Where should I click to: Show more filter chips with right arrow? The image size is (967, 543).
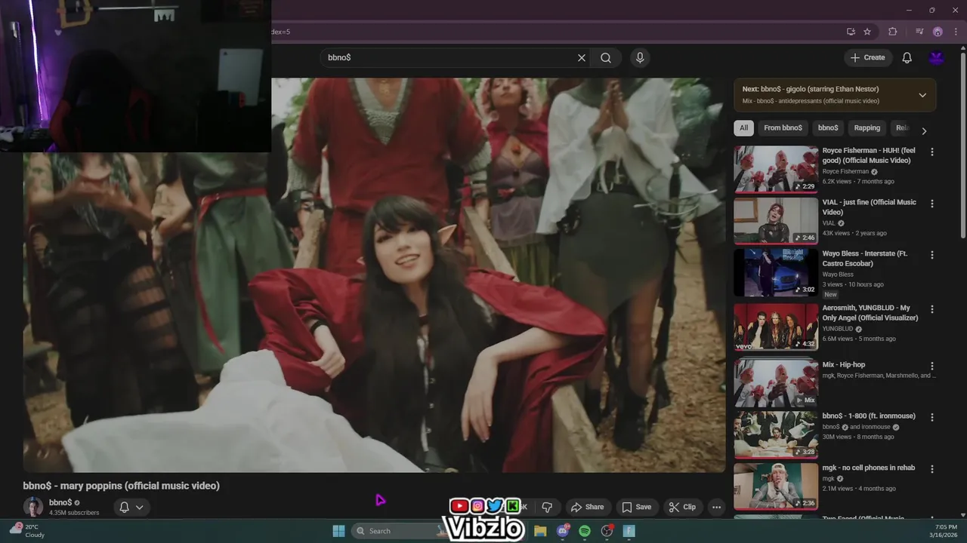[x=923, y=130]
